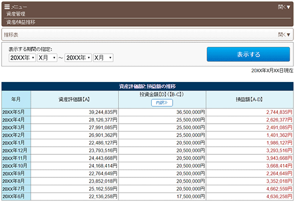295x202 pixels.
Task: Click profit value 2,626,377円
Action: (x=279, y=120)
